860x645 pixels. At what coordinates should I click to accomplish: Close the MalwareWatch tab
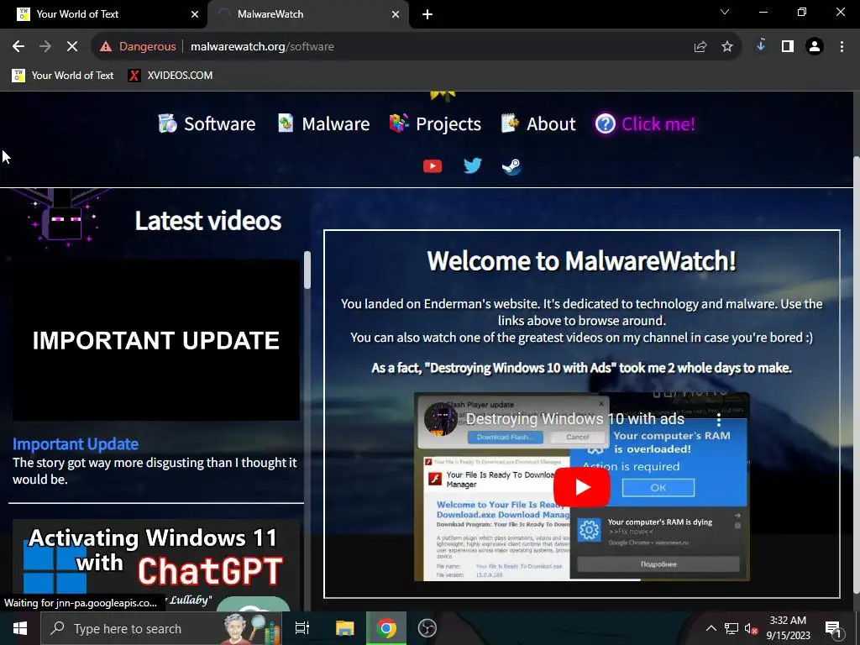tap(395, 14)
